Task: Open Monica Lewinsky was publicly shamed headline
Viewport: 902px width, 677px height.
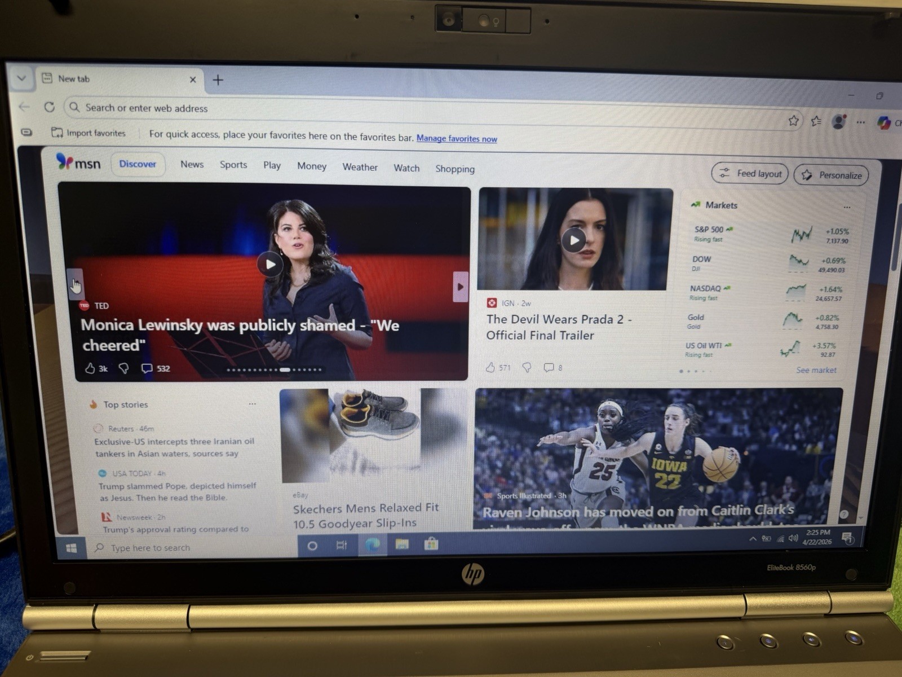Action: pos(240,335)
